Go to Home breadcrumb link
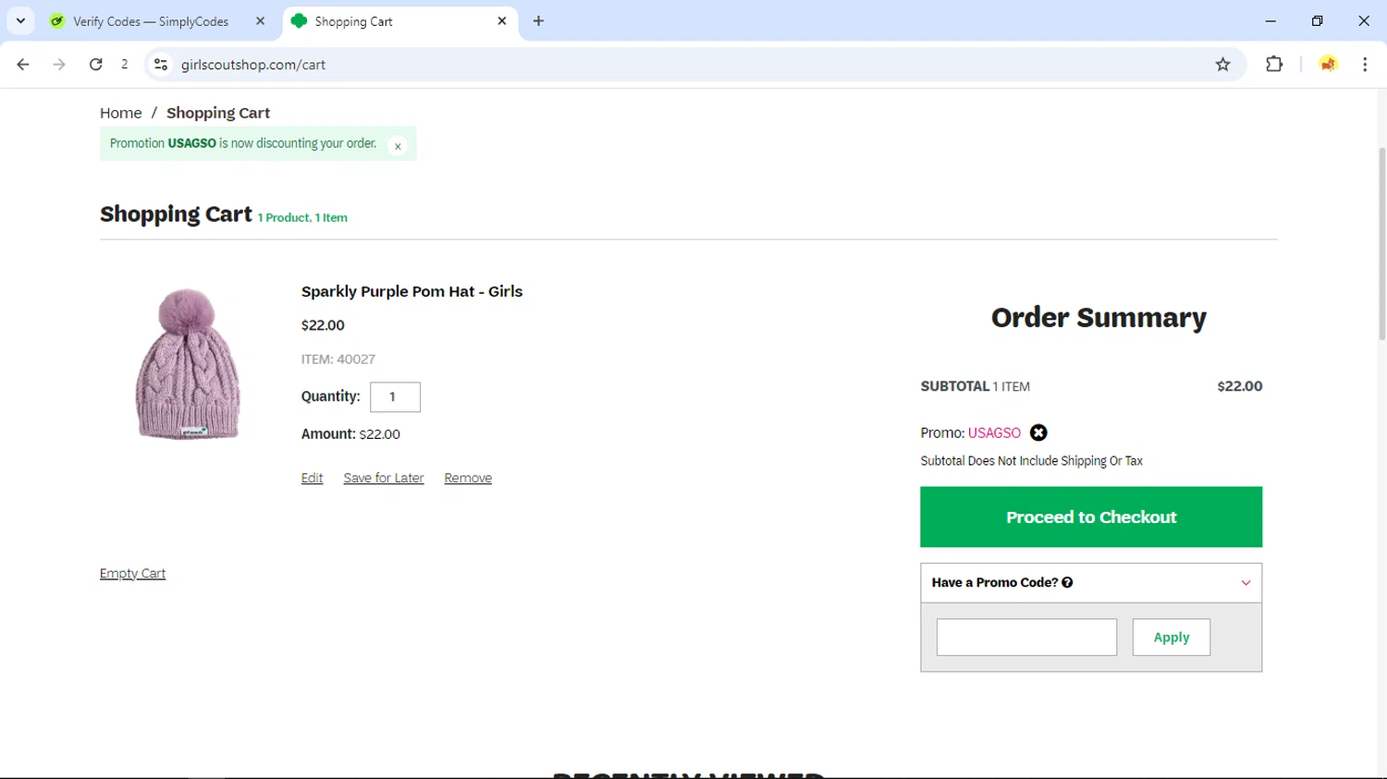 pos(120,113)
